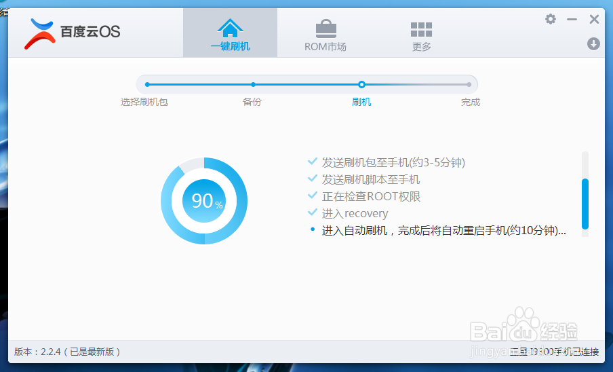Select the 发送刷机脚本至手机 log line
Image resolution: width=613 pixels, height=372 pixels.
[371, 179]
